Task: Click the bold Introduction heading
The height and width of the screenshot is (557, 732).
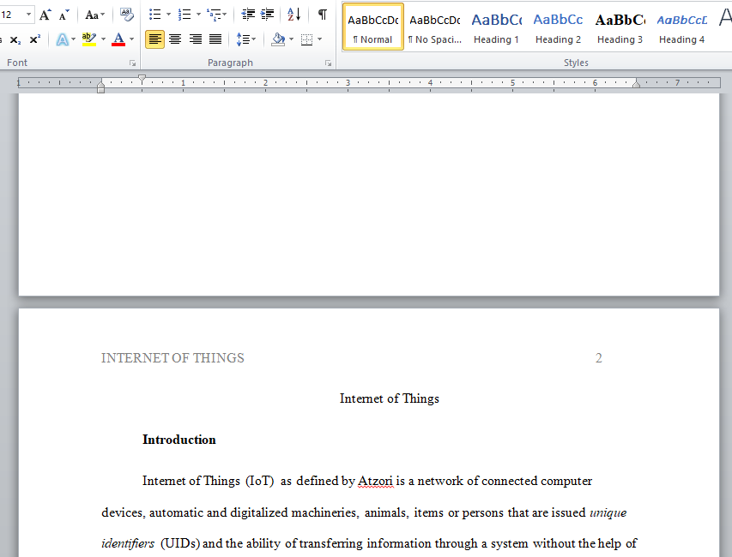Action: pos(178,440)
